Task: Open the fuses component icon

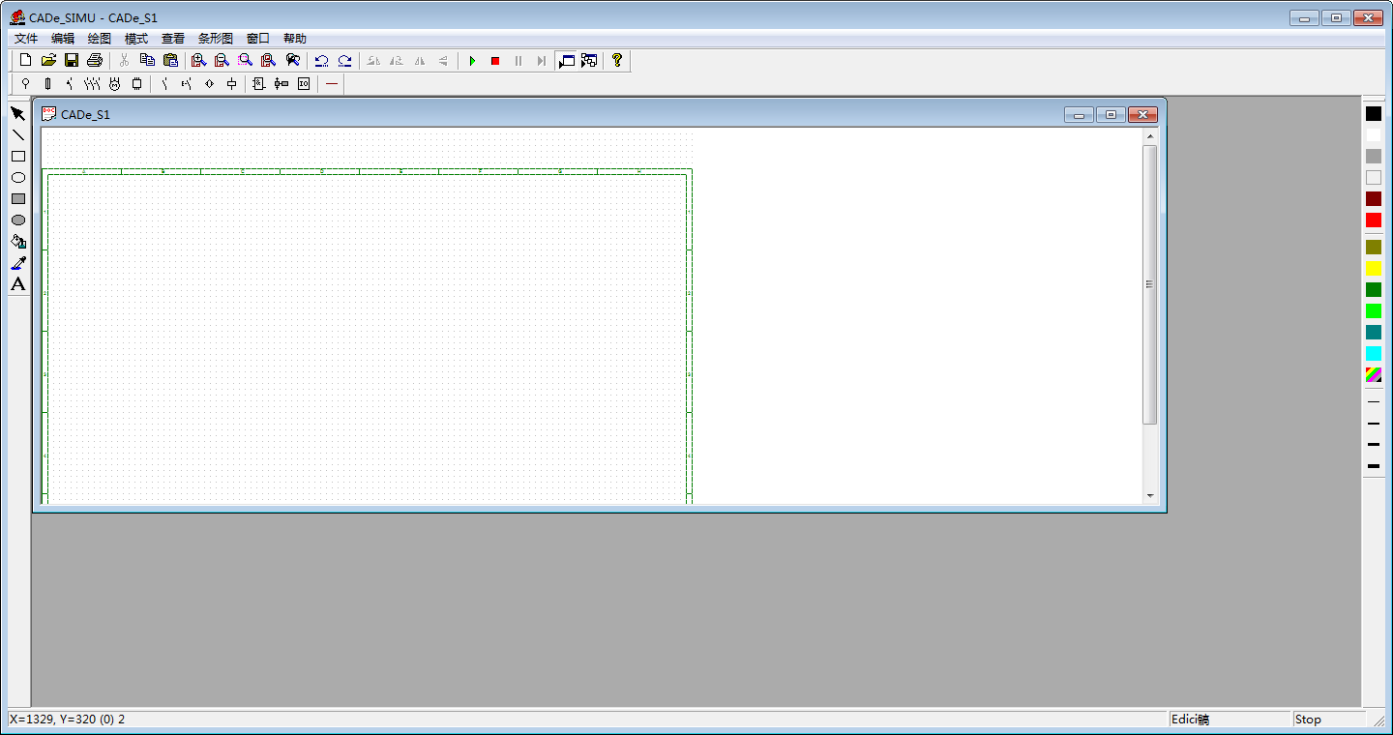Action: [x=47, y=84]
